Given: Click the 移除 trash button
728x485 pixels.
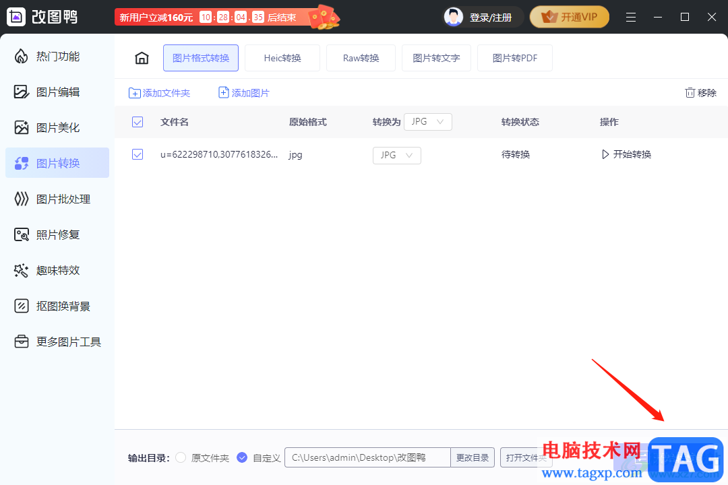Looking at the screenshot, I should click(700, 93).
